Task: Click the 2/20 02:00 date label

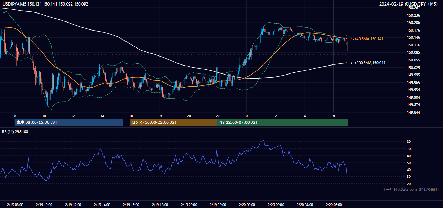Action: click(x=276, y=205)
